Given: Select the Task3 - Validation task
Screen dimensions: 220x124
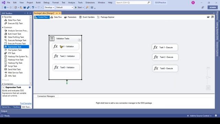Looking at the screenshot, I should [66, 68].
